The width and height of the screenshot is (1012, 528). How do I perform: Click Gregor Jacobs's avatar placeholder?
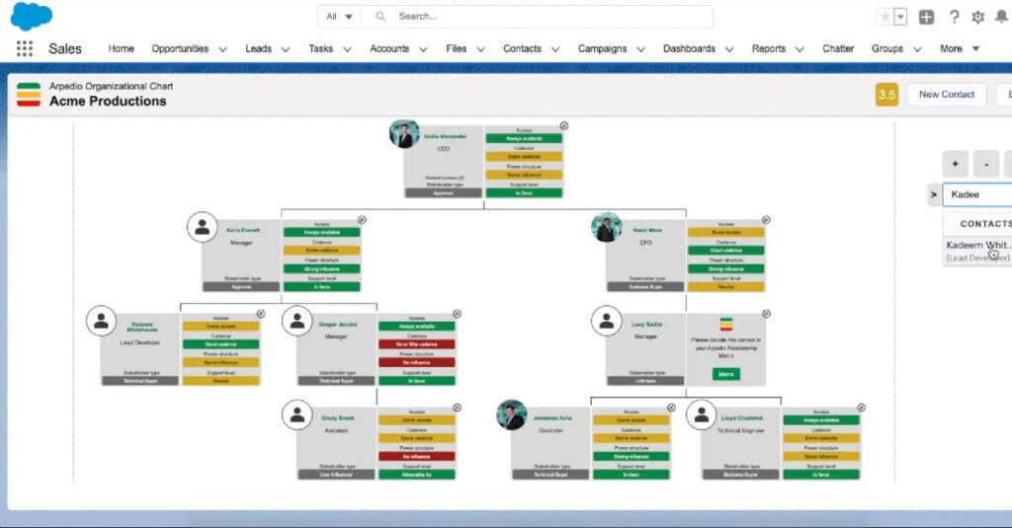pyautogui.click(x=297, y=321)
